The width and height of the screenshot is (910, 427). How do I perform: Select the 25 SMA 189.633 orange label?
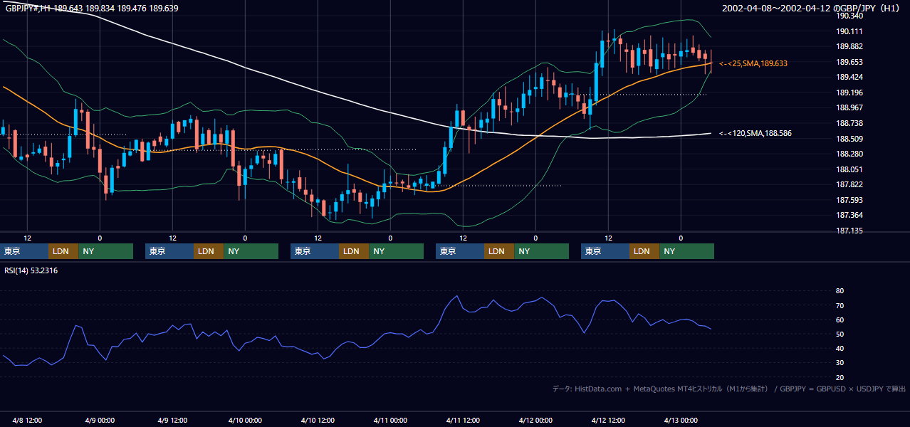753,63
